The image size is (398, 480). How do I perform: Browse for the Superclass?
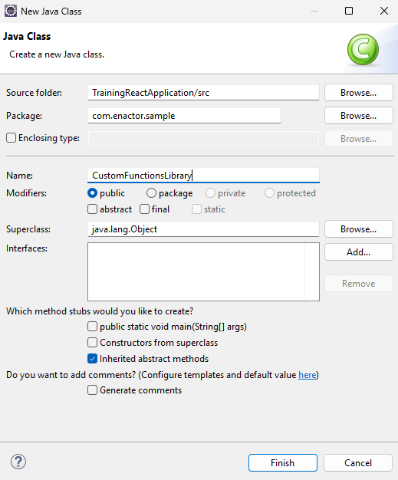pyautogui.click(x=358, y=229)
